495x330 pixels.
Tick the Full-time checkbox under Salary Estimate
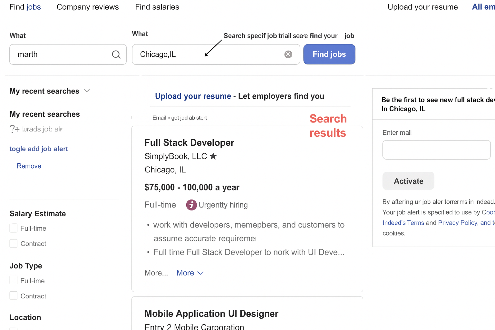[x=14, y=228]
